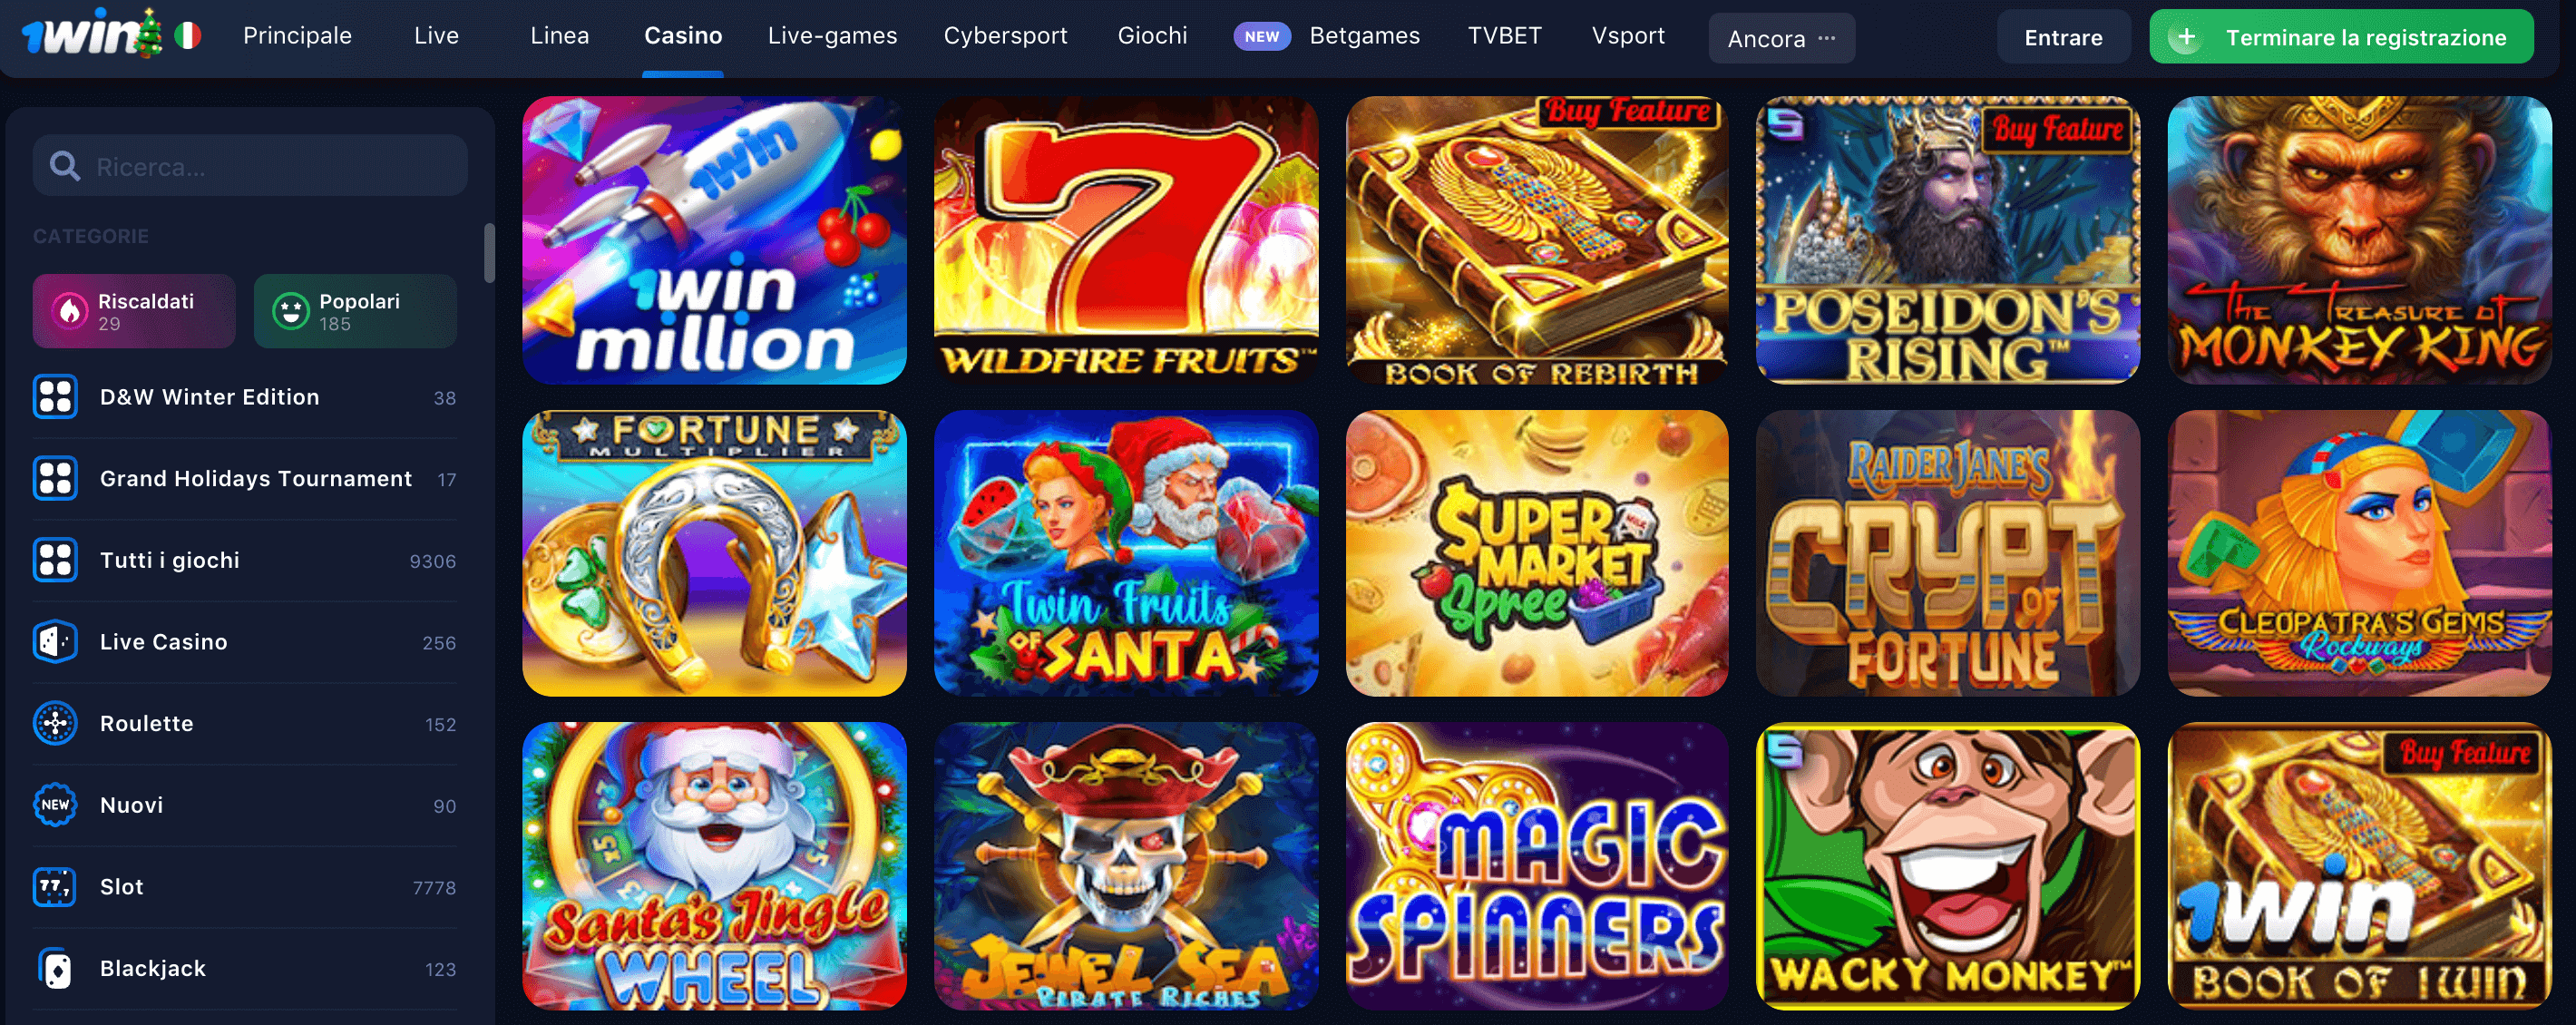Click the categories sidebar scrollbar
The width and height of the screenshot is (2576, 1025).
coord(489,253)
